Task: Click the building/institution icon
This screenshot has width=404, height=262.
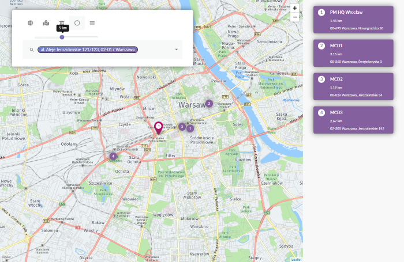Action: pos(62,23)
